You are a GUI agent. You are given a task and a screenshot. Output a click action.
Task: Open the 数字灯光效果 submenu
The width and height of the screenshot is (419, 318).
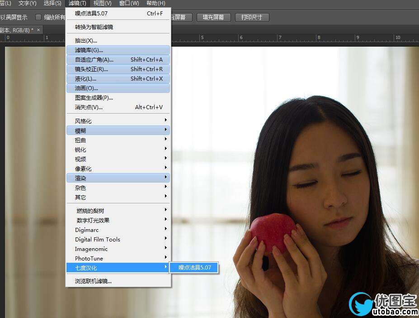click(118, 220)
